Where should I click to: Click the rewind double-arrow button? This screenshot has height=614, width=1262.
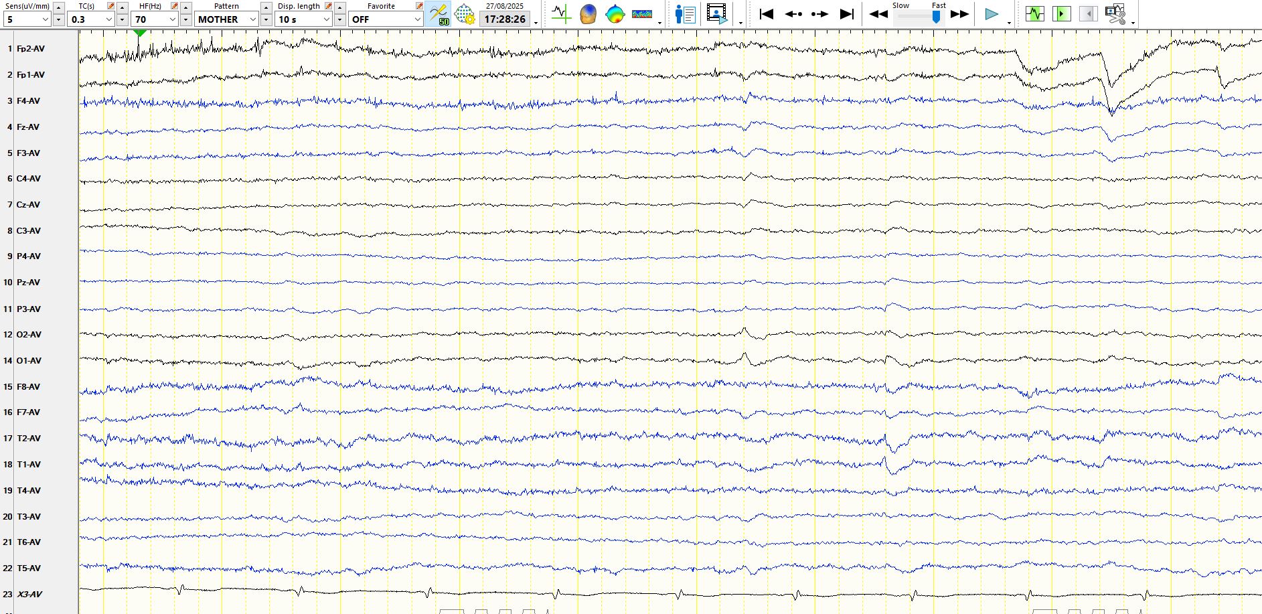point(878,14)
